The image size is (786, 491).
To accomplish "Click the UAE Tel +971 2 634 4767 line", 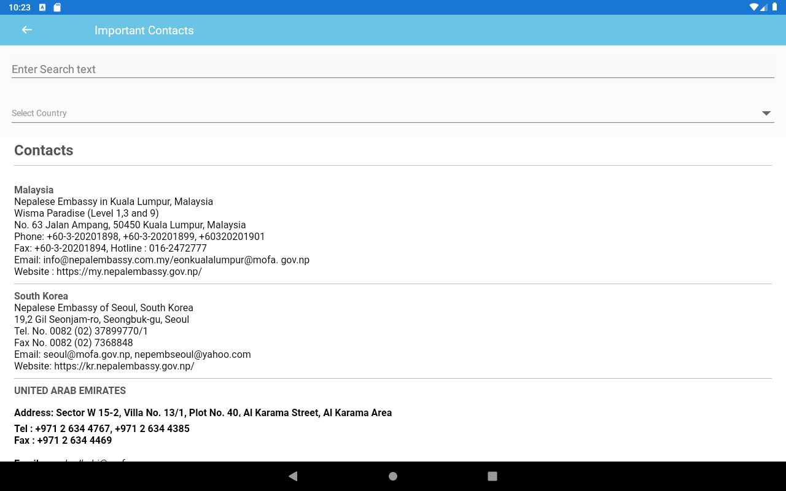I will click(x=102, y=429).
